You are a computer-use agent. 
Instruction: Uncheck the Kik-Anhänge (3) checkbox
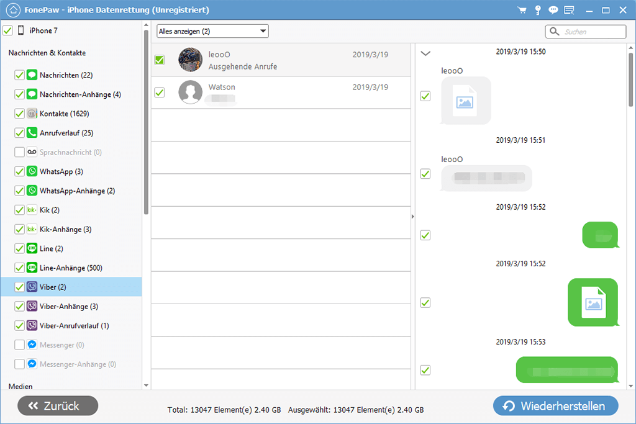click(x=19, y=230)
